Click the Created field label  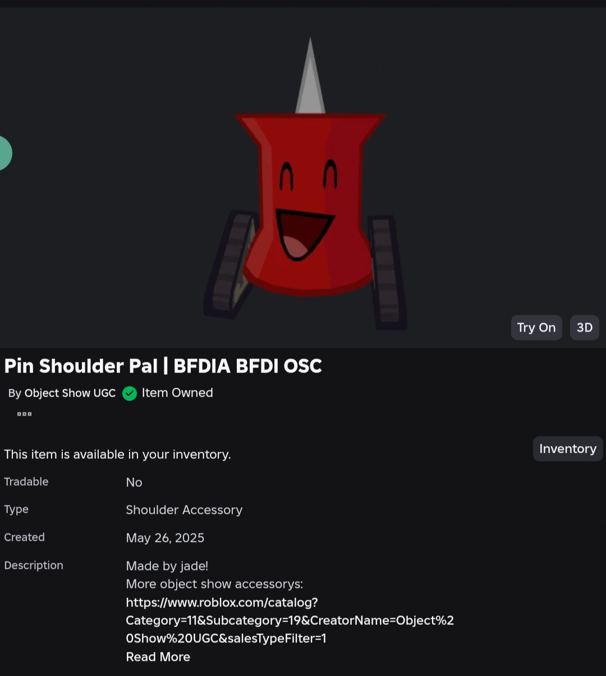pos(25,537)
